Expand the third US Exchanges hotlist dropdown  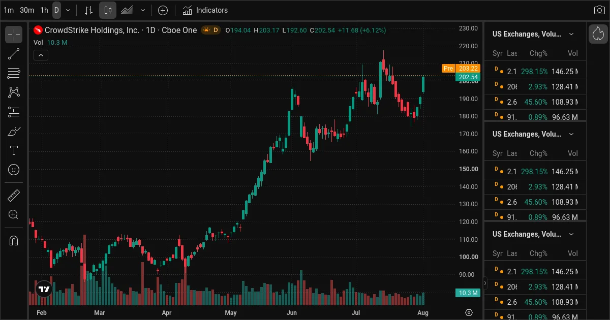571,234
